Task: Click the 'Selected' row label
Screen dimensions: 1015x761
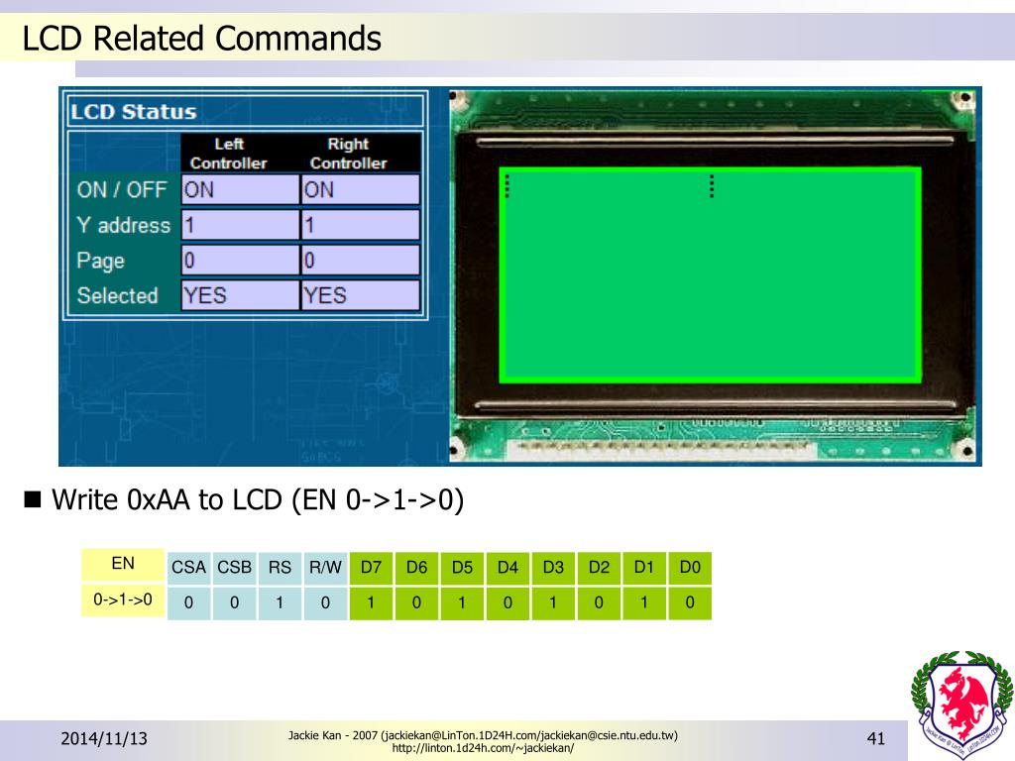Action: click(x=117, y=295)
